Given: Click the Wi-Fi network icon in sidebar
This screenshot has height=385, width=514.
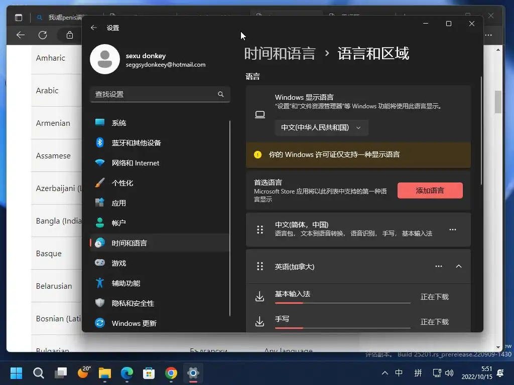Looking at the screenshot, I should [x=100, y=162].
